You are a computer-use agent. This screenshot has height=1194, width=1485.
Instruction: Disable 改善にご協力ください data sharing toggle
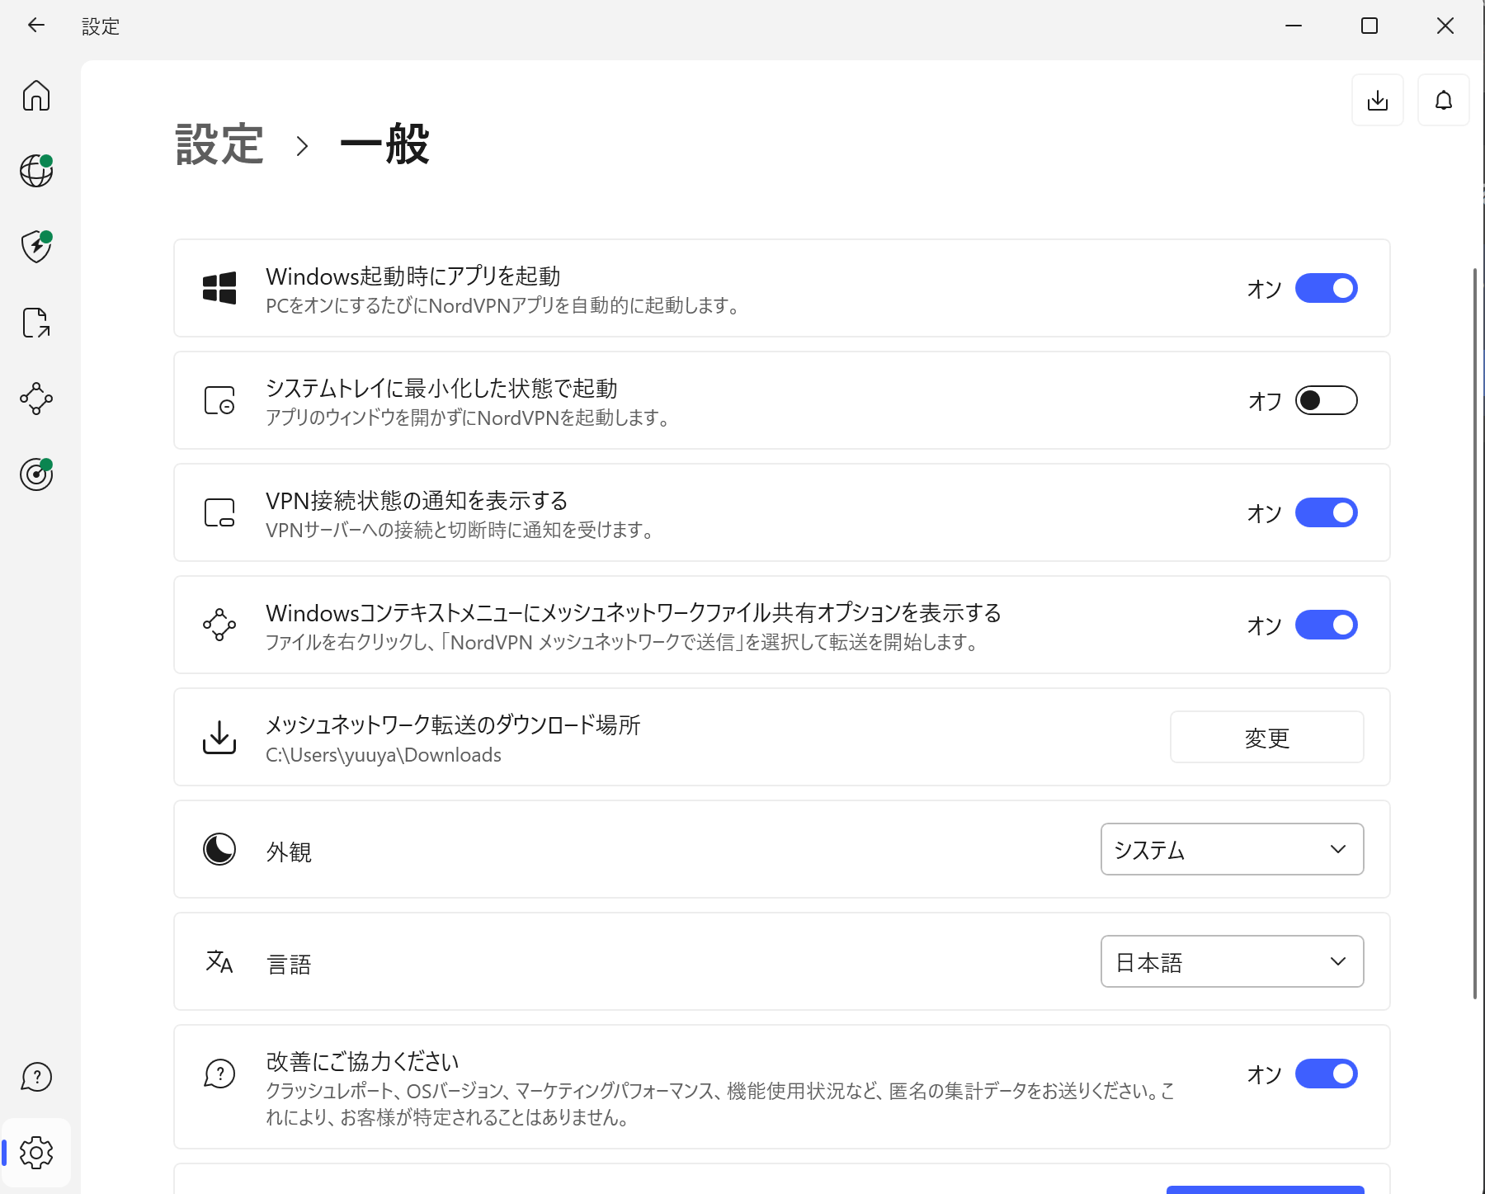(1327, 1074)
